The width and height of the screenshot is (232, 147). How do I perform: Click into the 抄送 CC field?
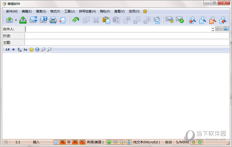tap(127, 36)
